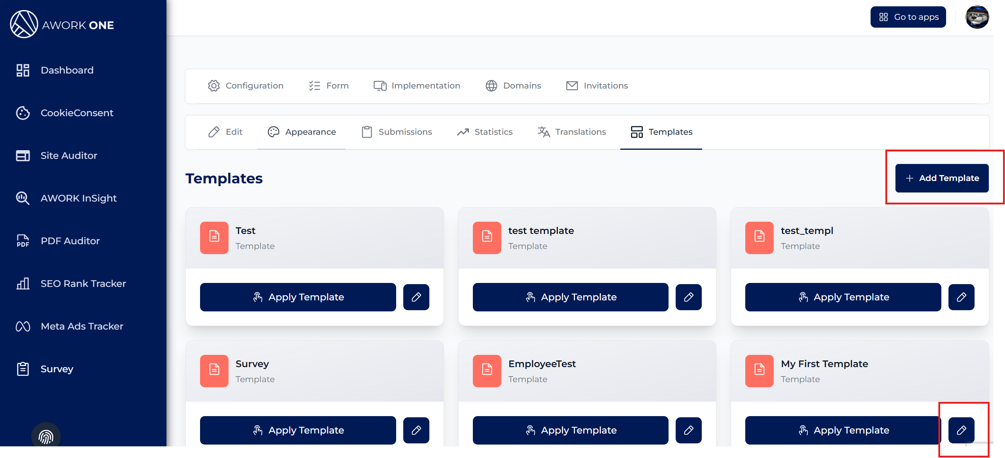Apply the test_templ template
The image size is (1005, 458).
843,297
